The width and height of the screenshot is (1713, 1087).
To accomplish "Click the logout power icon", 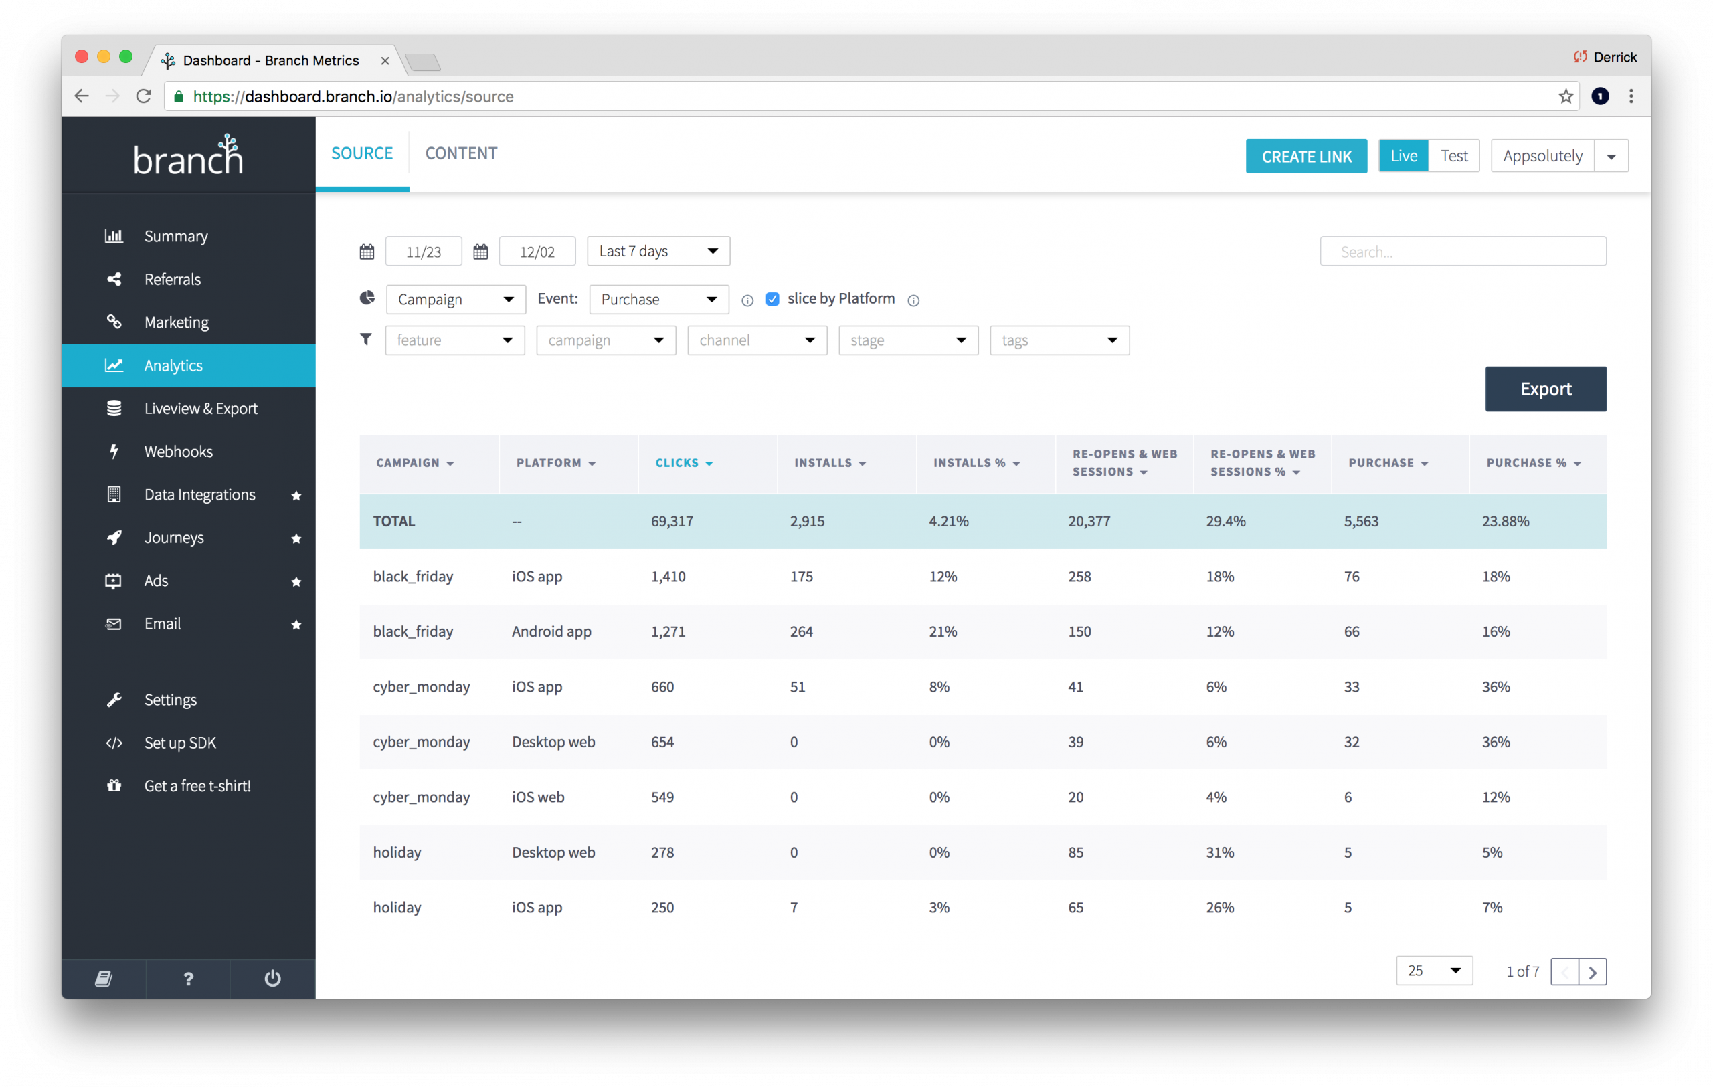I will 272,978.
